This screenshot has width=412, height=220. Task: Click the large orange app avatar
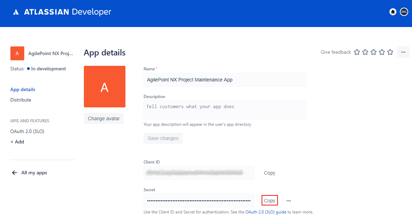click(x=105, y=87)
